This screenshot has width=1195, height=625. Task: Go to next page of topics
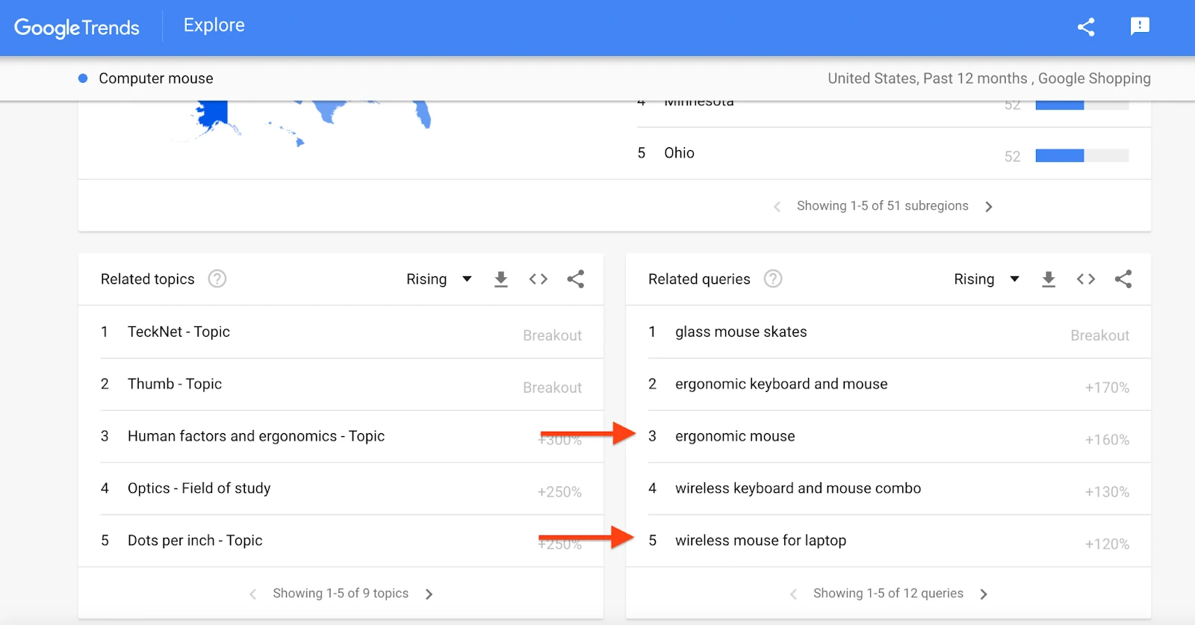pyautogui.click(x=429, y=594)
